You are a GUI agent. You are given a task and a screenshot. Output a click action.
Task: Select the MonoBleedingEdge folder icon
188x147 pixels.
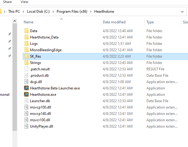pos(26,50)
